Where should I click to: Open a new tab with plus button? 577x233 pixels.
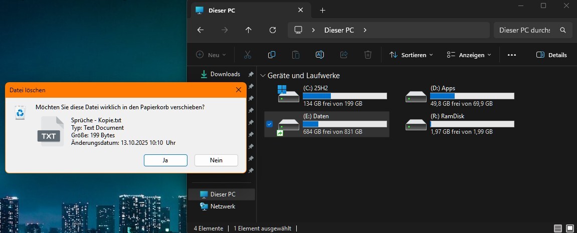point(322,10)
